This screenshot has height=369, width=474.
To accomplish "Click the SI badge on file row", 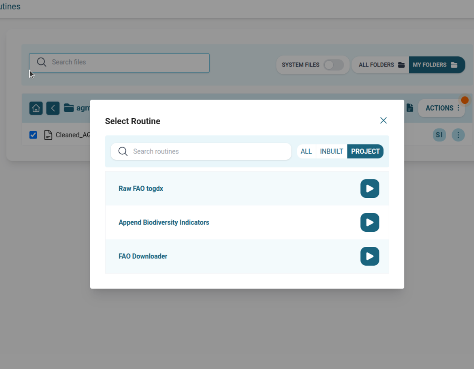I will 439,135.
